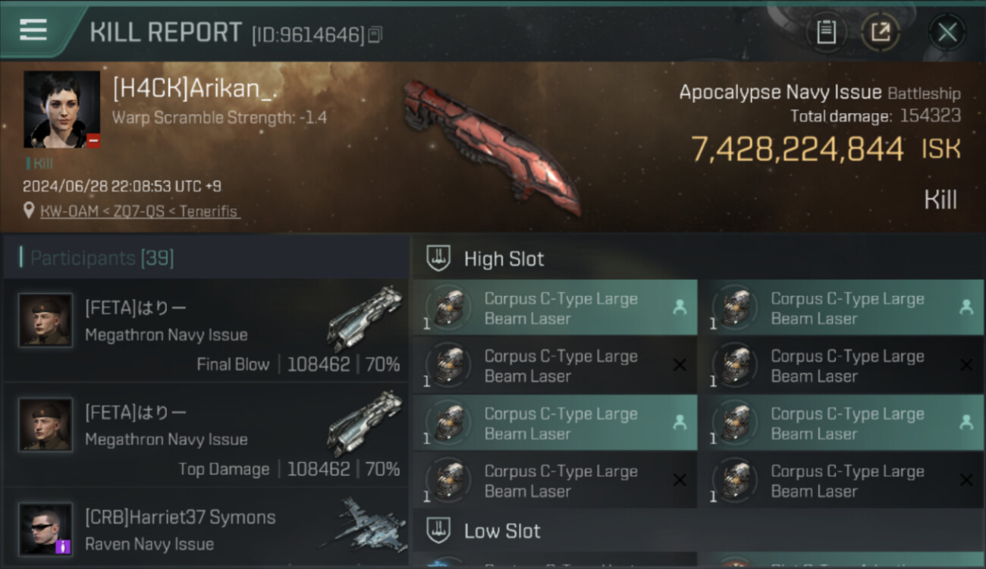This screenshot has height=569, width=986.
Task: Click the High Slot section icon
Action: pos(438,259)
